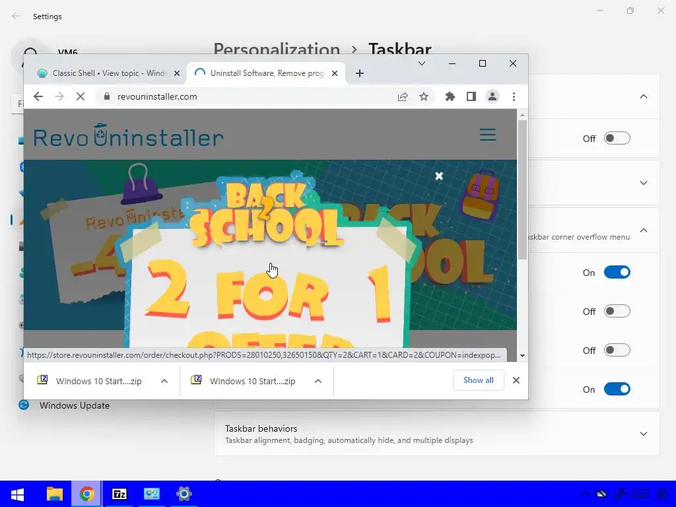Turn off the first On corner overflow switch
Image resolution: width=676 pixels, height=507 pixels.
(617, 272)
